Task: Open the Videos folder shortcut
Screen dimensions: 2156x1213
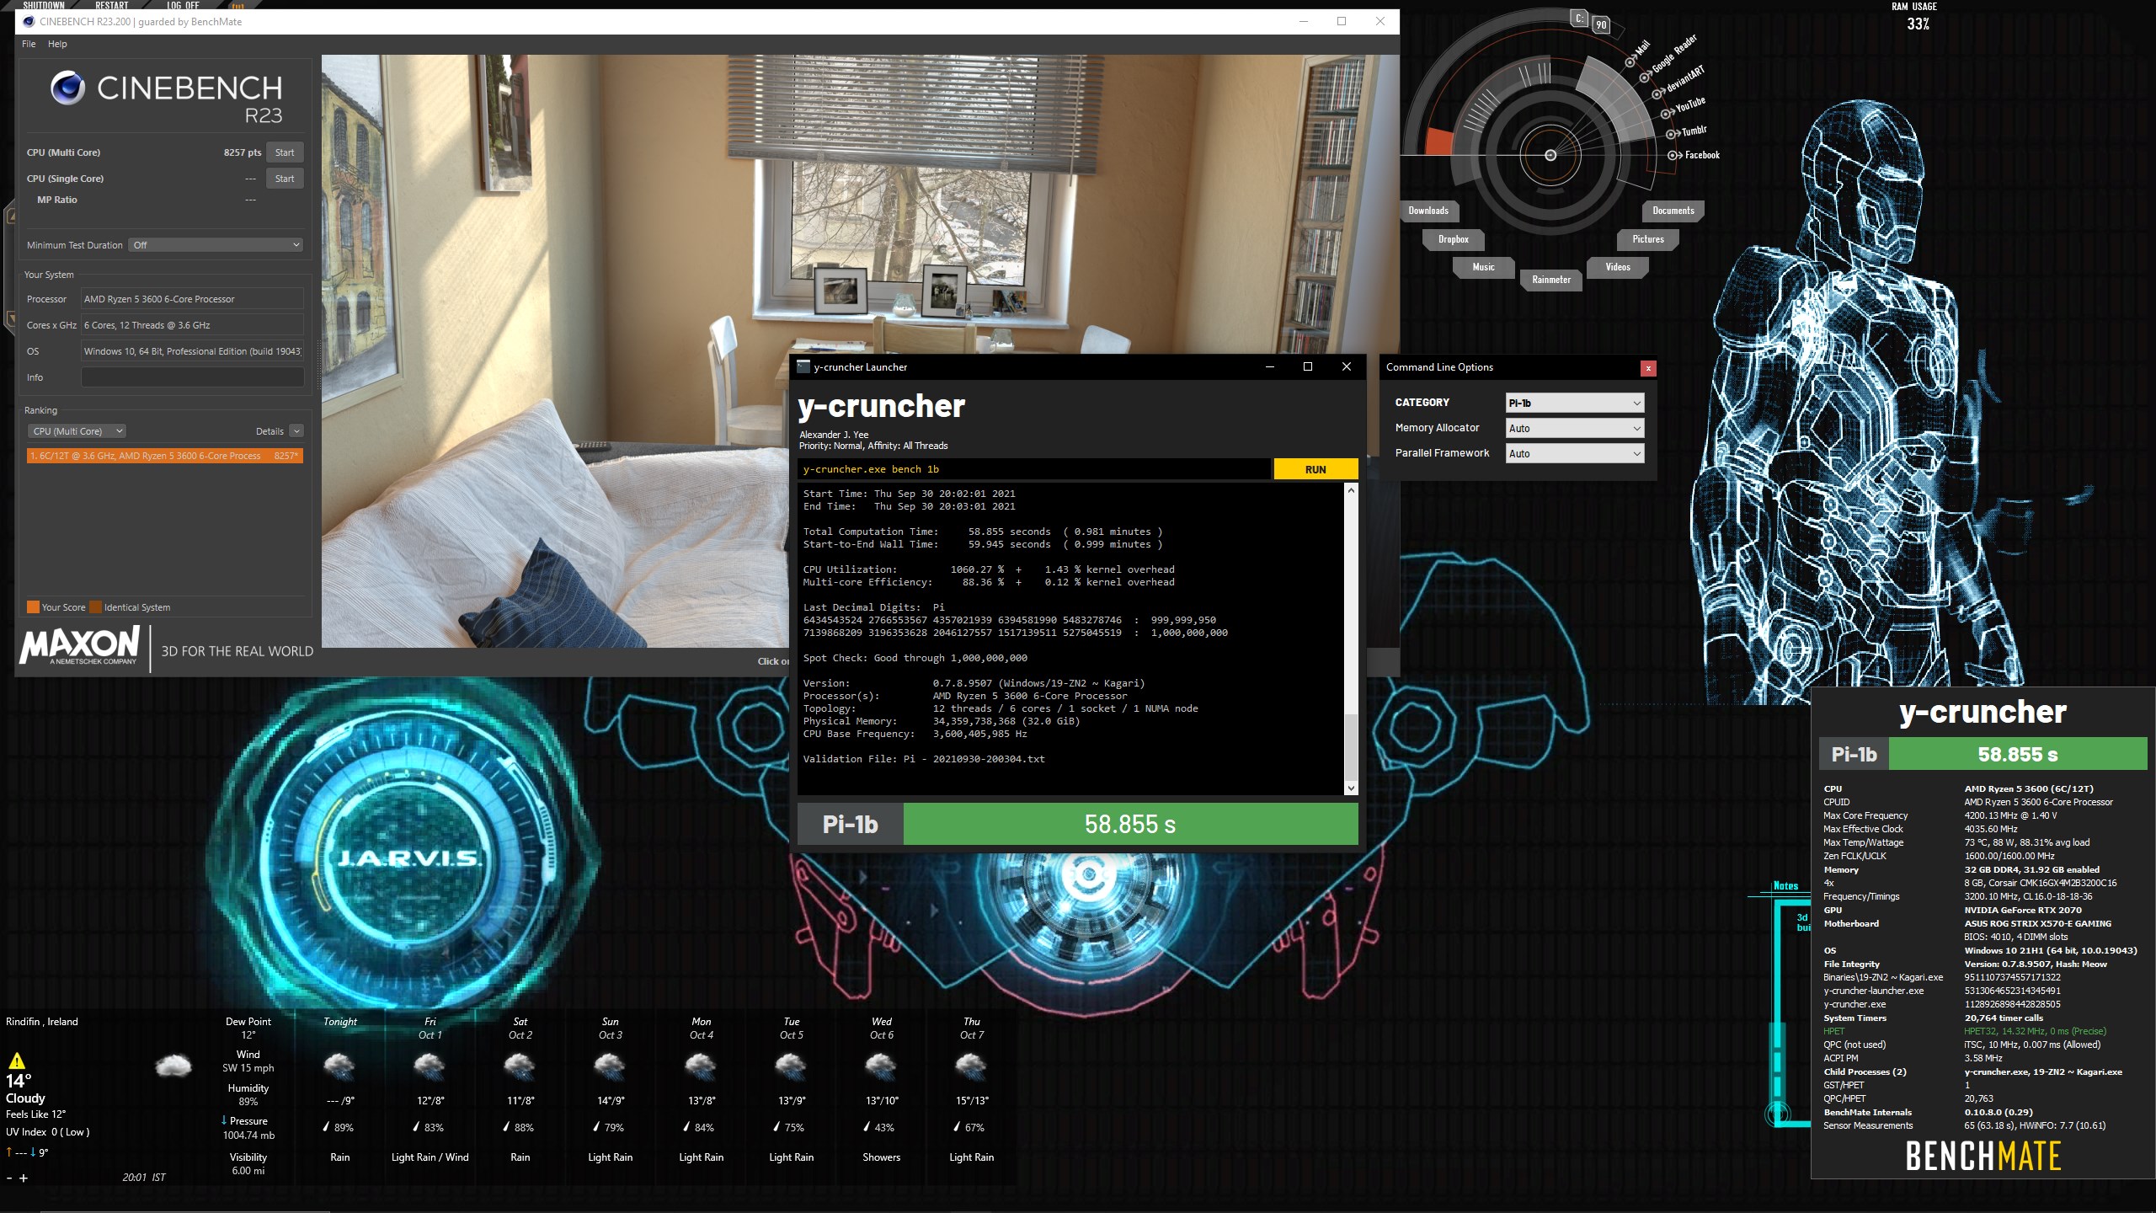Action: pyautogui.click(x=1618, y=267)
